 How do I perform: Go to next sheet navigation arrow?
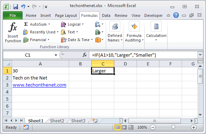point(16,121)
